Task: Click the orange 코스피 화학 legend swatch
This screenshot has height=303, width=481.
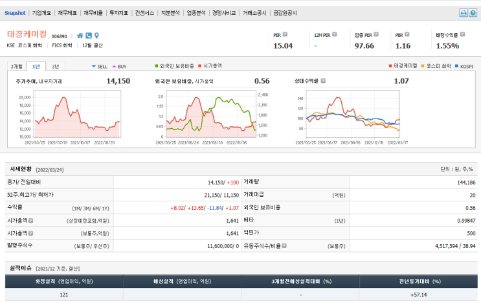Action: [423, 66]
